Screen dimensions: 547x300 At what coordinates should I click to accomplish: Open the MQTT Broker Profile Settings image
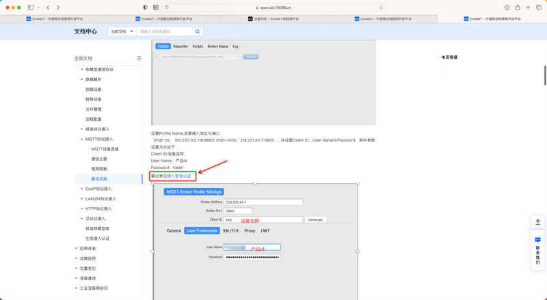click(255, 241)
